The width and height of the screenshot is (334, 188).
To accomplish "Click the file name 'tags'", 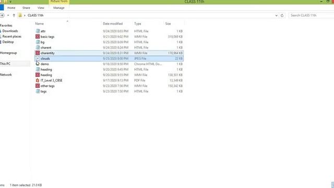I will [43, 91].
